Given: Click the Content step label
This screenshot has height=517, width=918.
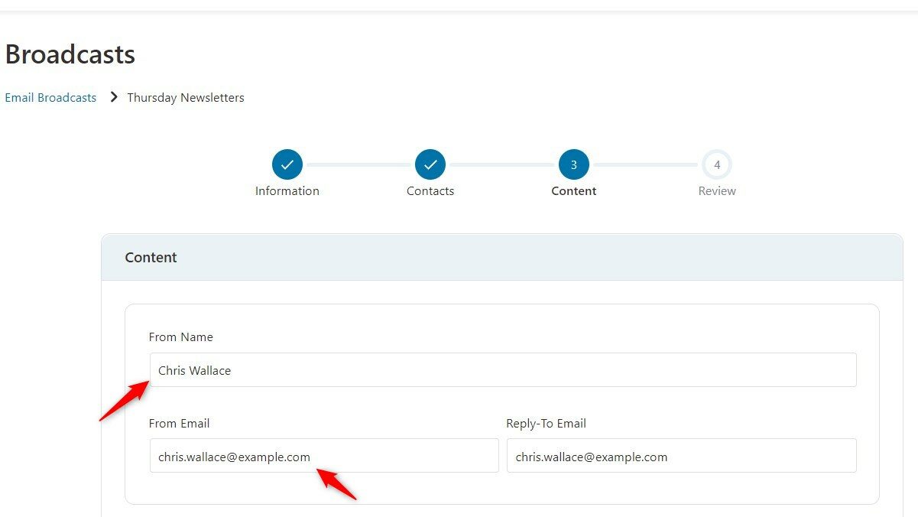Looking at the screenshot, I should 574,191.
